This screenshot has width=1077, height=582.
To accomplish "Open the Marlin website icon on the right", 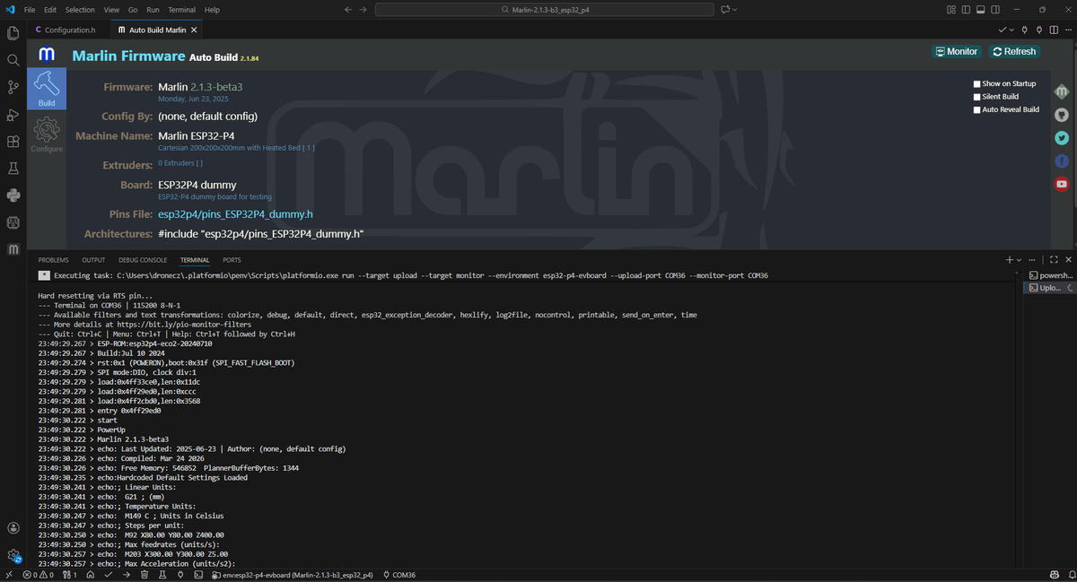I will (x=1062, y=91).
